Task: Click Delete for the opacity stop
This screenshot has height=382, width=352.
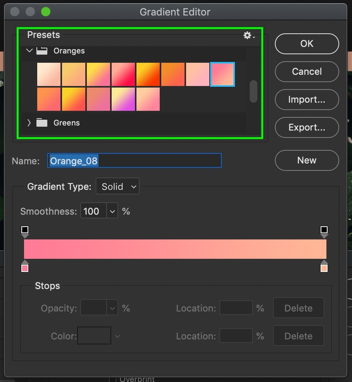Action: (x=299, y=308)
